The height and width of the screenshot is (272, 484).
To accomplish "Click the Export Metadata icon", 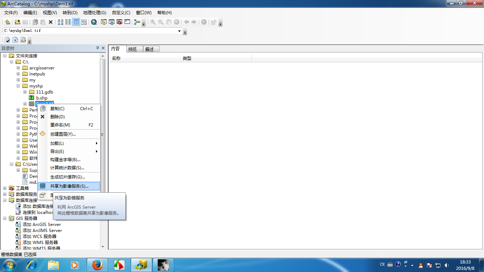I will coord(23,40).
